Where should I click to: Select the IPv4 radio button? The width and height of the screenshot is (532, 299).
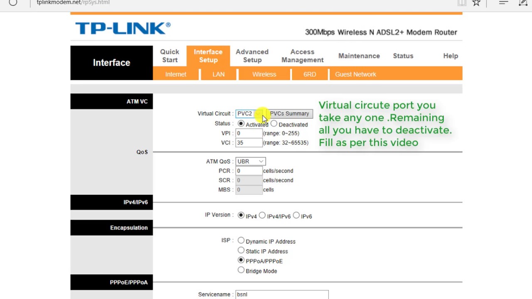(241, 216)
